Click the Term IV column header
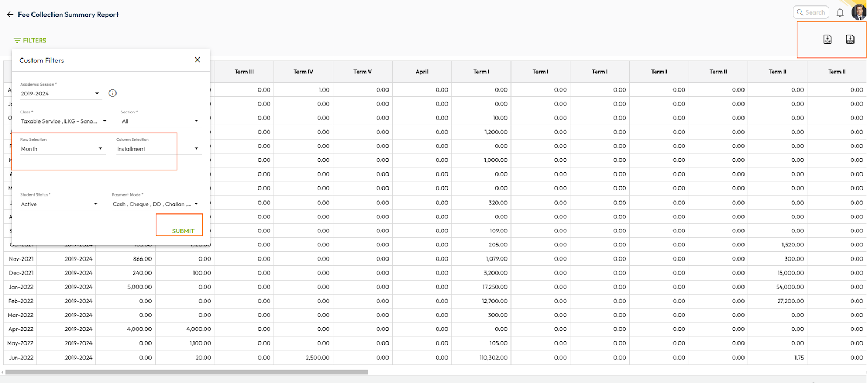Screen dimensions: 867x383 coord(303,72)
